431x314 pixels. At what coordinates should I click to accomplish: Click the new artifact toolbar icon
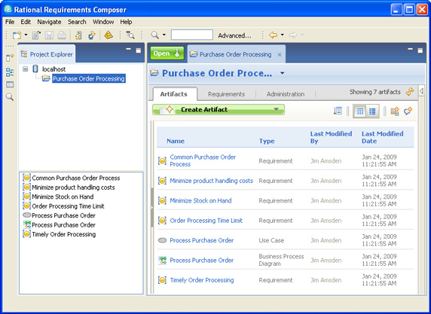click(x=17, y=35)
